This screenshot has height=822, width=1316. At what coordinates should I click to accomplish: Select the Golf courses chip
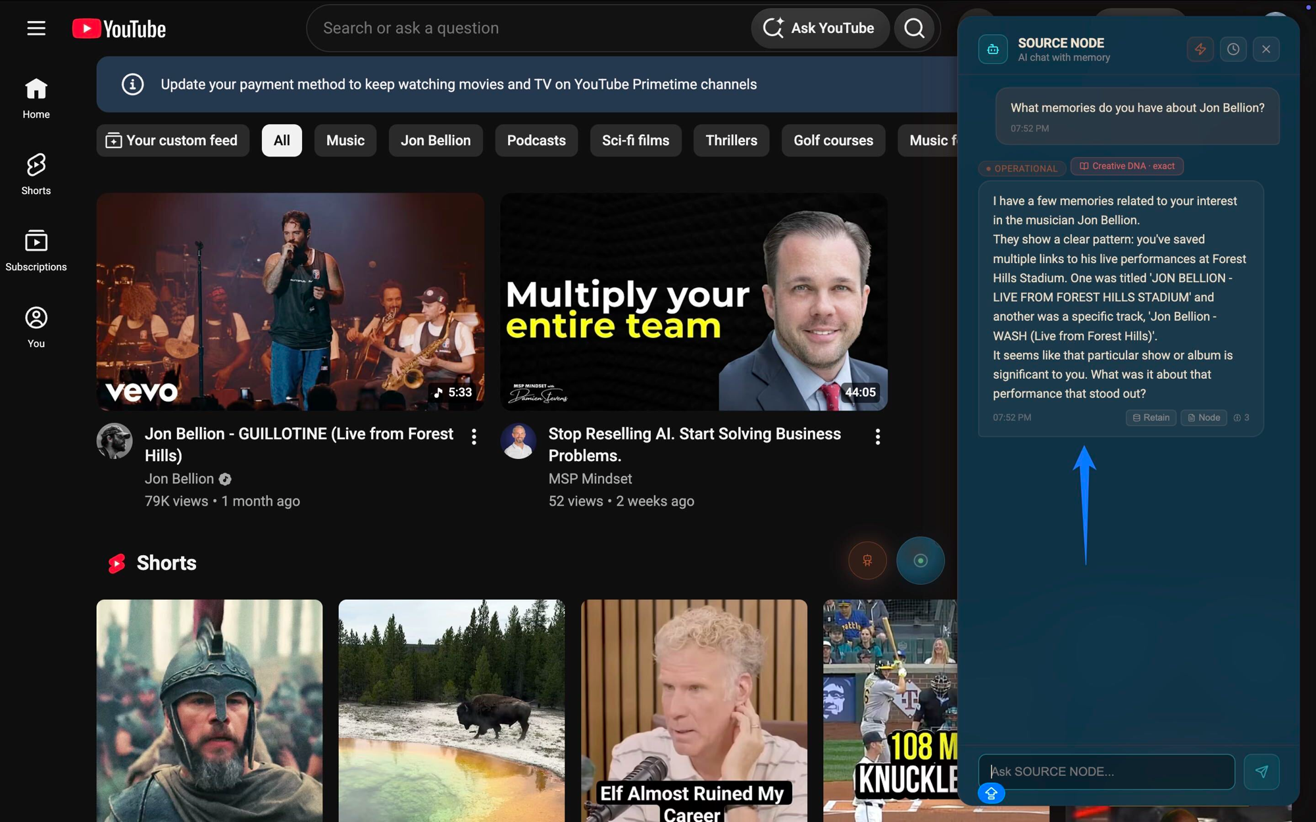point(834,140)
